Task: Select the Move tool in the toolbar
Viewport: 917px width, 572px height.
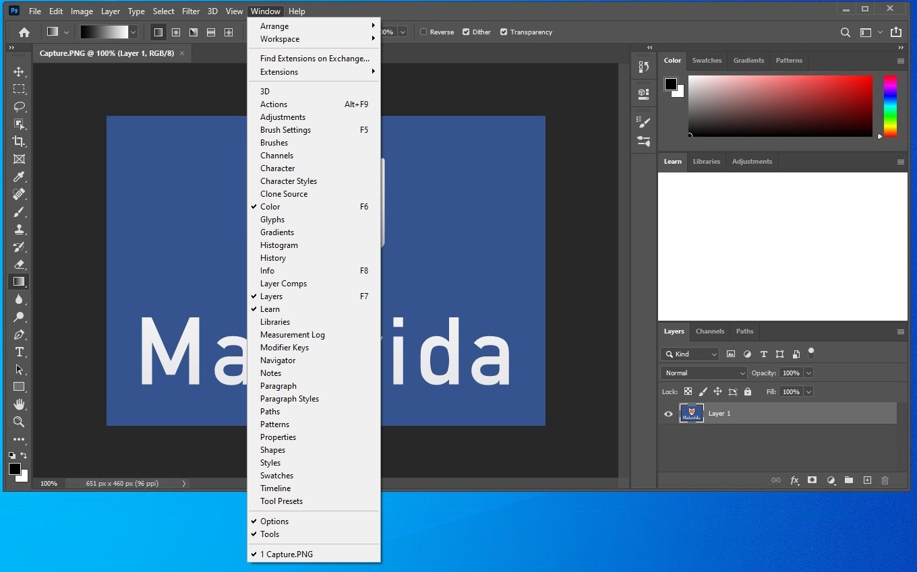Action: pos(19,71)
